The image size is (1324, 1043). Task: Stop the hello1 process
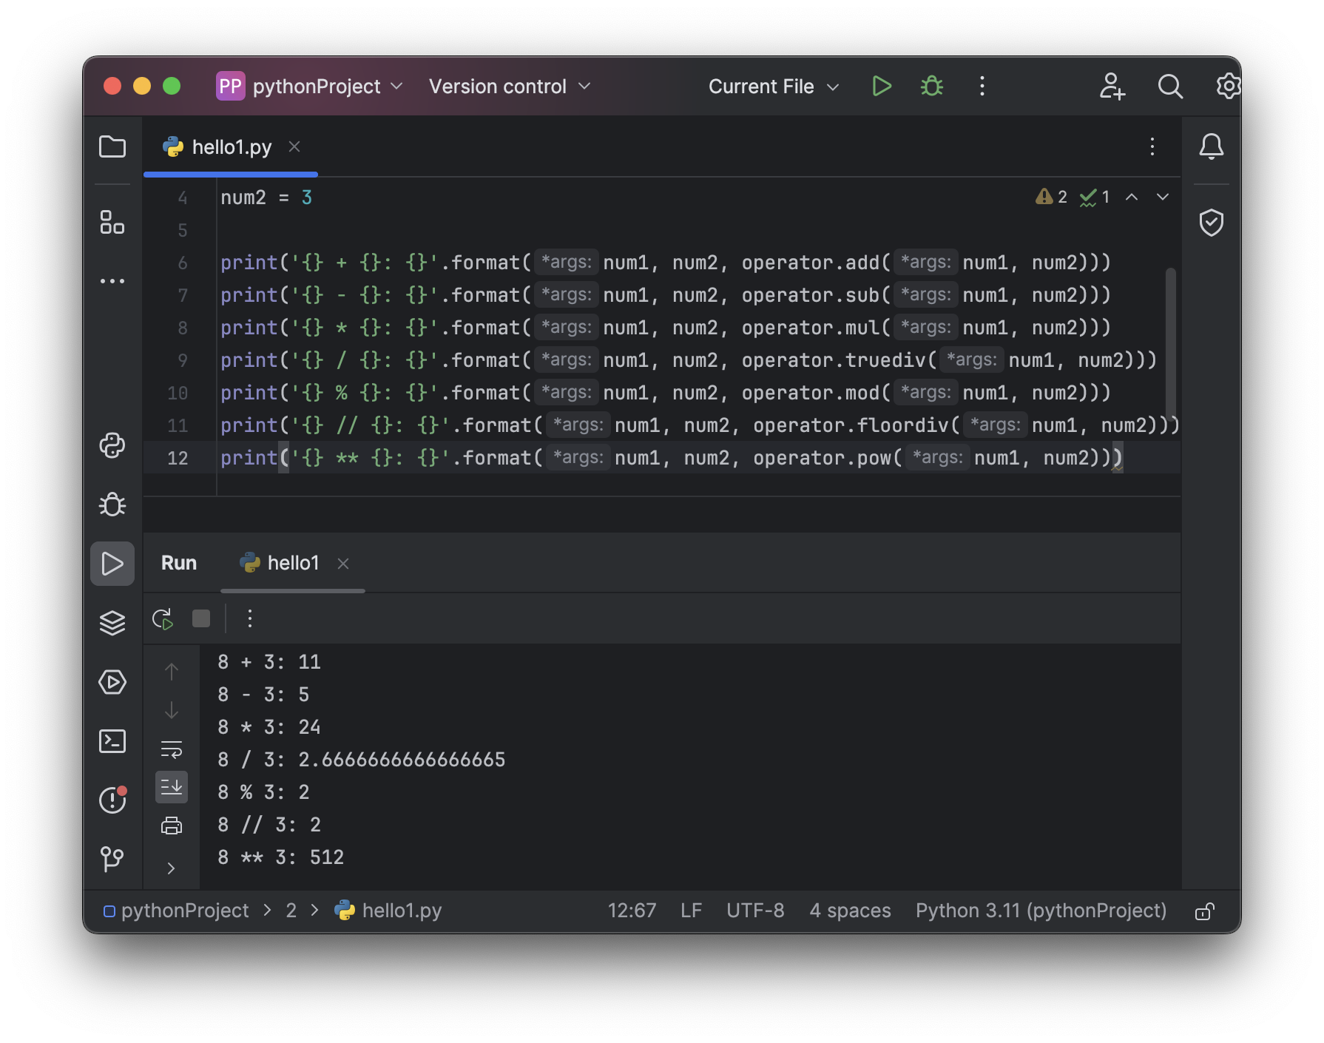click(201, 618)
